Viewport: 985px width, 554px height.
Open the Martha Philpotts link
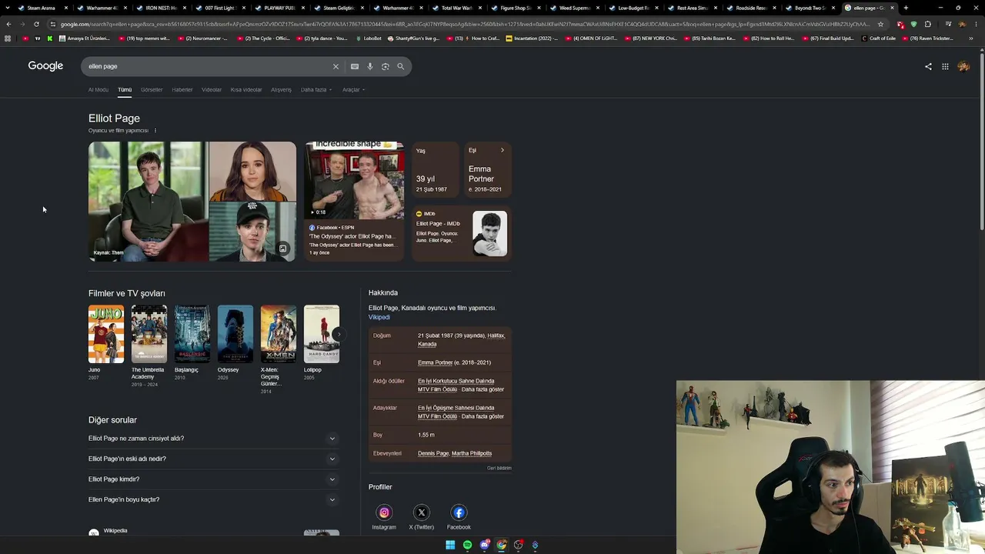[x=472, y=453]
